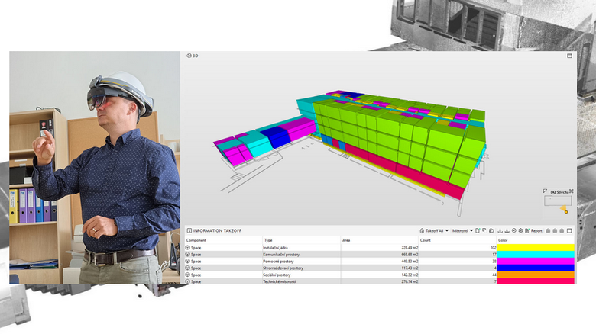Click the undo arrow icon in takeoff toolbar
596x334 pixels.
point(484,230)
